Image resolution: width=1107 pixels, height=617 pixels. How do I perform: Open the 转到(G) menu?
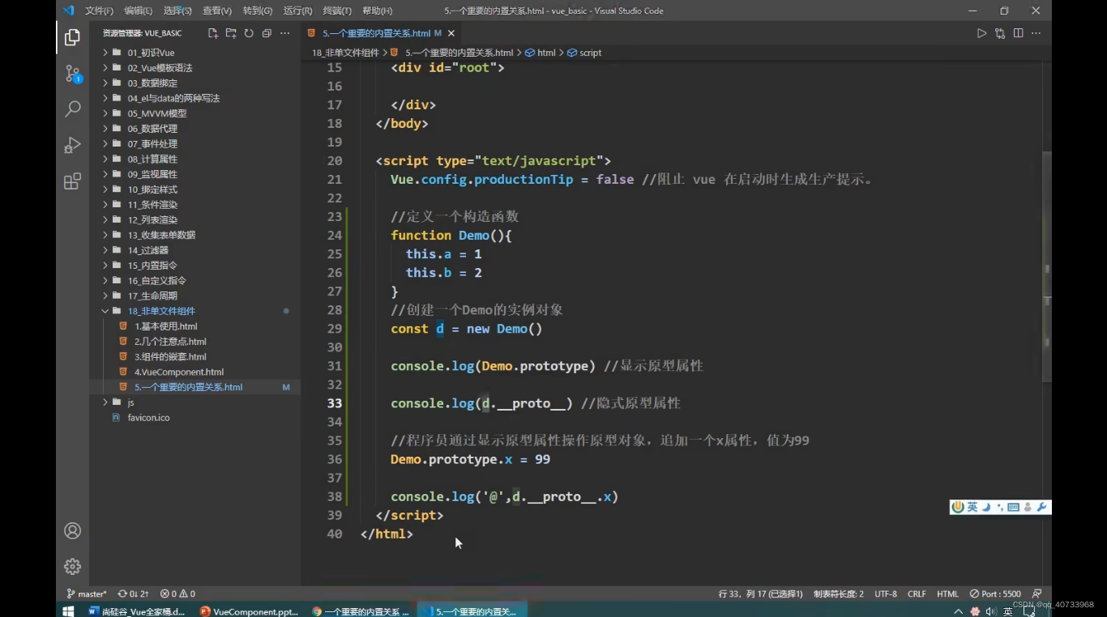257,11
